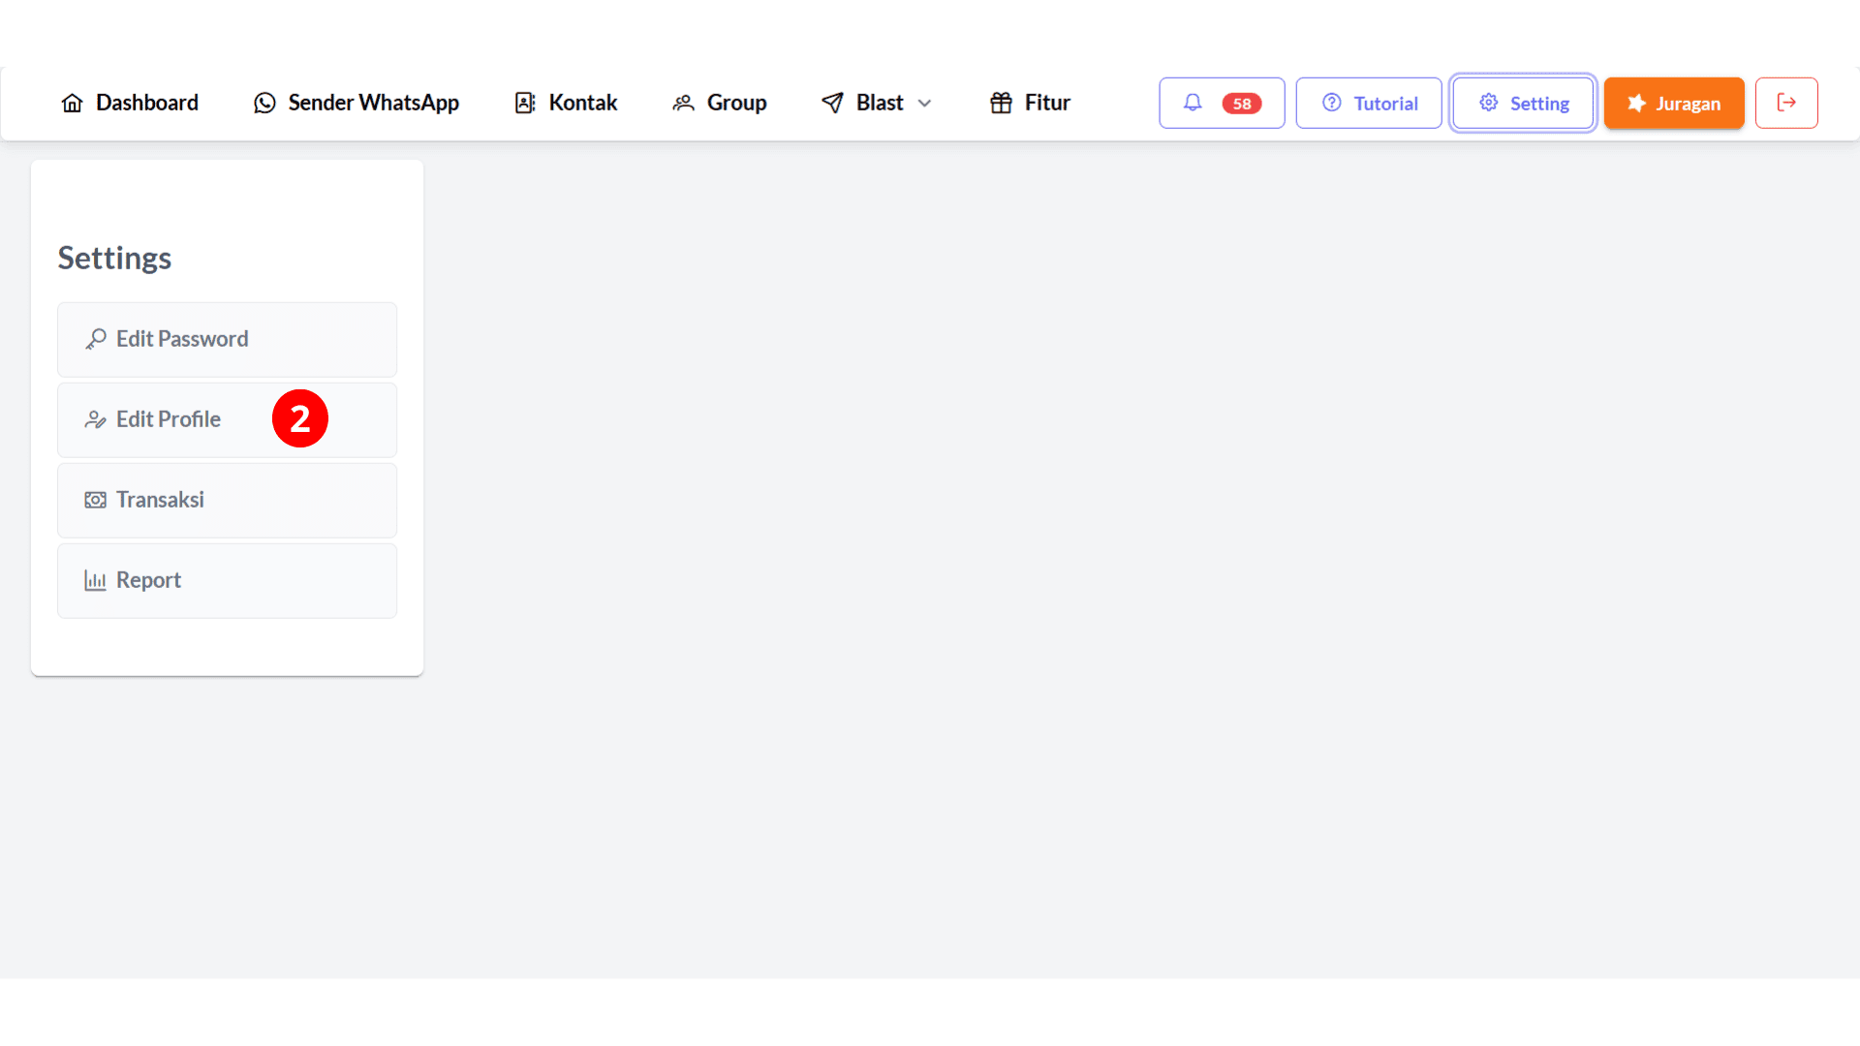Select the Transaksi settings item
This screenshot has height=1046, width=1860.
[226, 498]
